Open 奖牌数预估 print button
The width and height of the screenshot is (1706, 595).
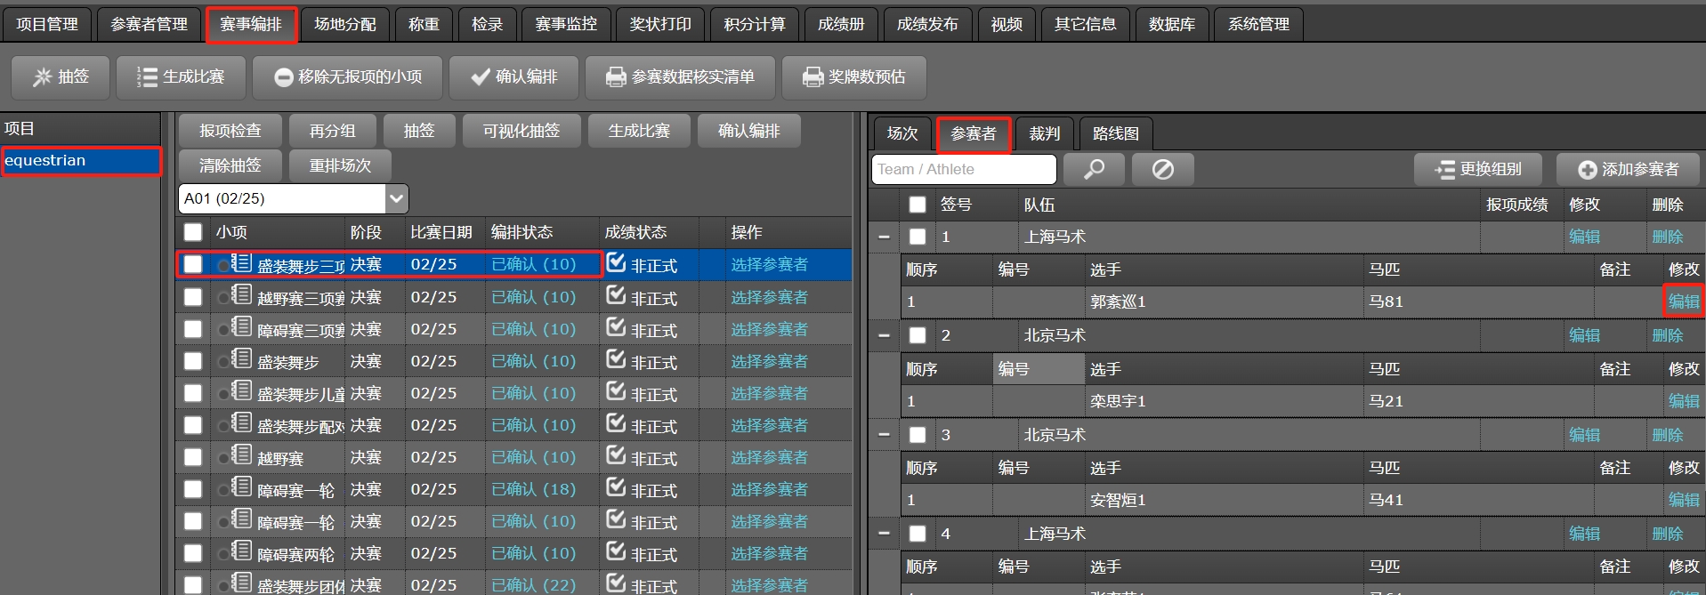pyautogui.click(x=853, y=77)
